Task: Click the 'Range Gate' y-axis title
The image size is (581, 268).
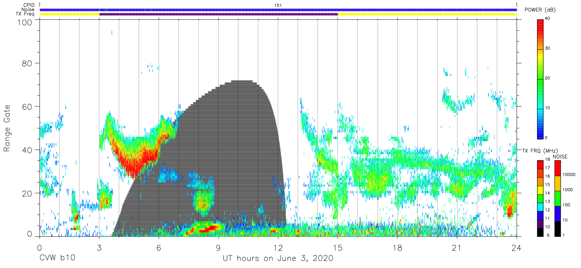Action: pos(7,129)
